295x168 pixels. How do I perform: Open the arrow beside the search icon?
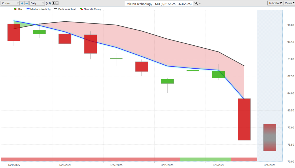200,3
